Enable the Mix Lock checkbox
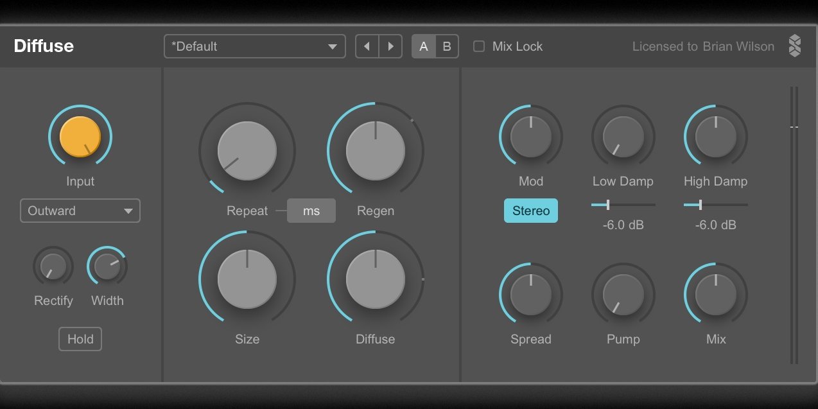Screen dimensions: 818x409 (x=479, y=46)
